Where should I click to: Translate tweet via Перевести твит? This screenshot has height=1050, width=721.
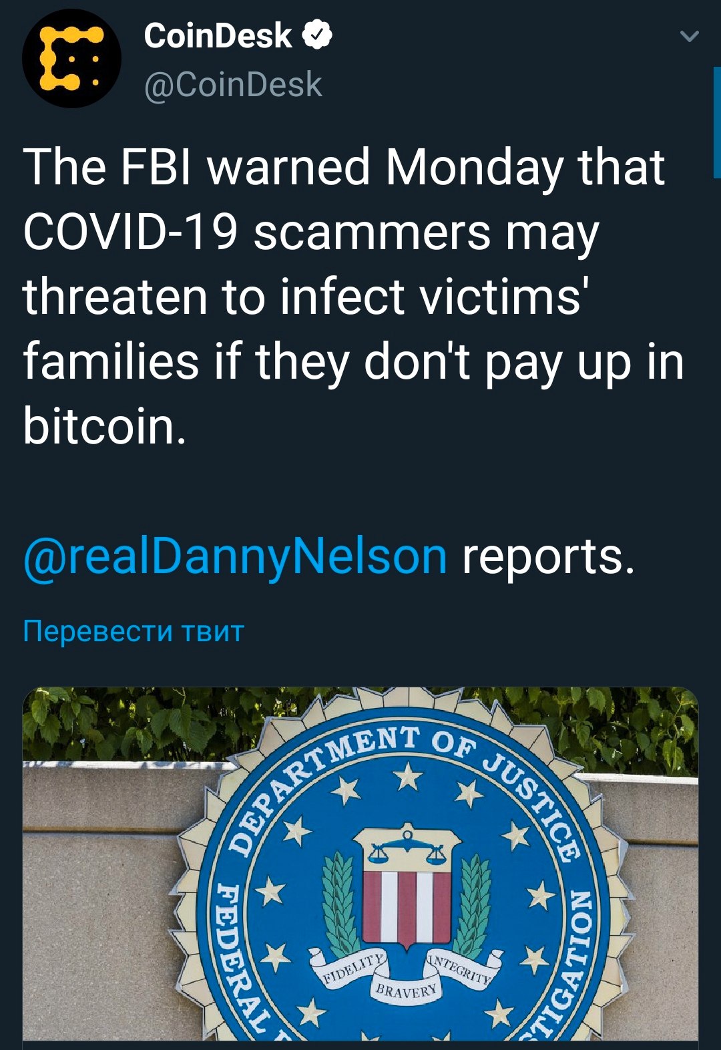tap(134, 631)
